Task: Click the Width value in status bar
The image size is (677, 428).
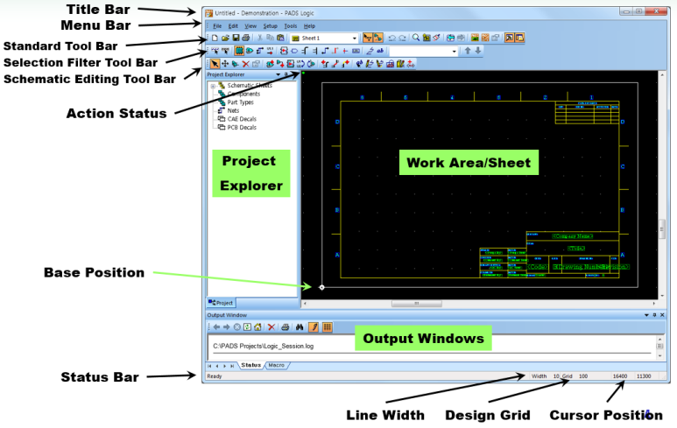Action: click(x=556, y=376)
